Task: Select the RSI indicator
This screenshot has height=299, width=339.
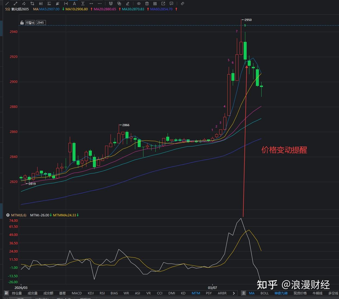Action: (x=102, y=293)
